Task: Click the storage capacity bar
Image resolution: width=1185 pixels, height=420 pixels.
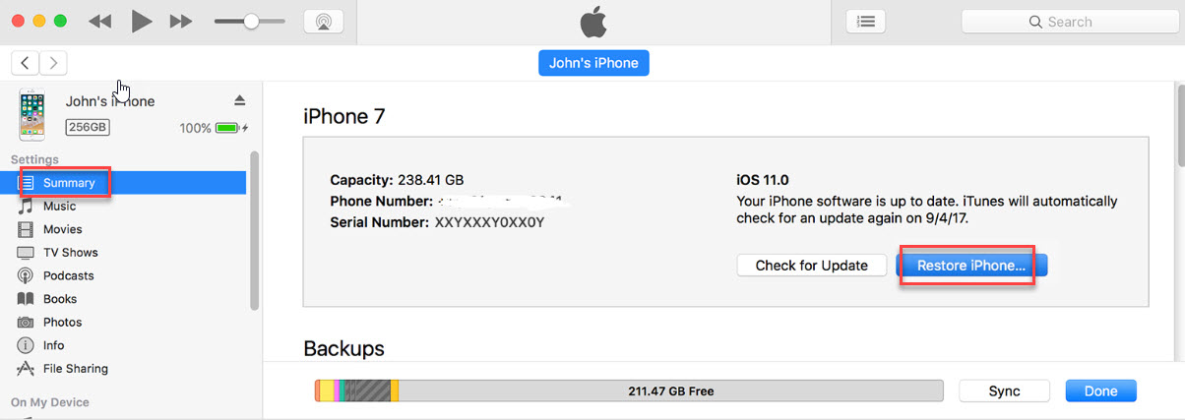Action: coord(628,390)
